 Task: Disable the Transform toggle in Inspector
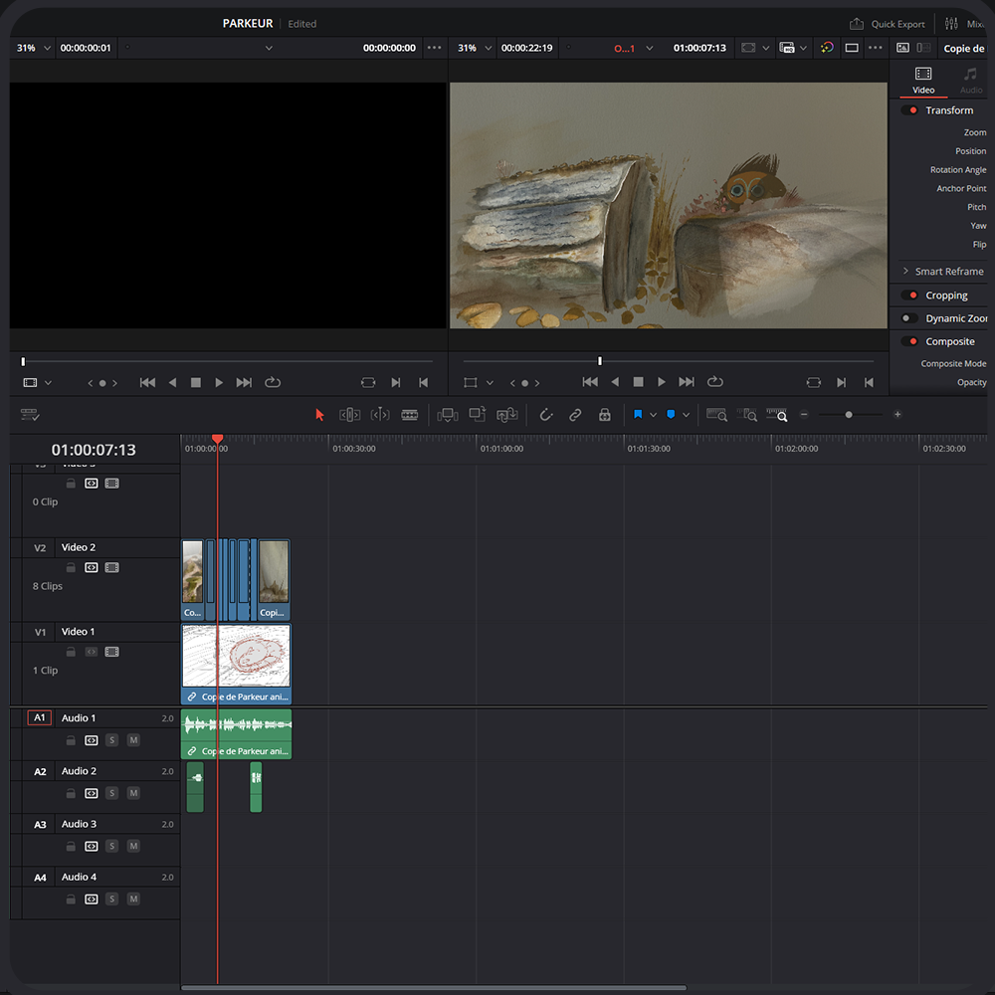[x=910, y=110]
